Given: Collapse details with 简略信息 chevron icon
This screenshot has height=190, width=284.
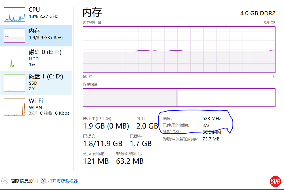Looking at the screenshot, I should pos(5,181).
